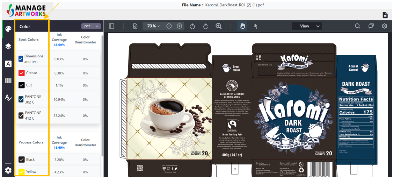Click the 4.23% Yellow ink coverage
393x184 pixels.
59,172
